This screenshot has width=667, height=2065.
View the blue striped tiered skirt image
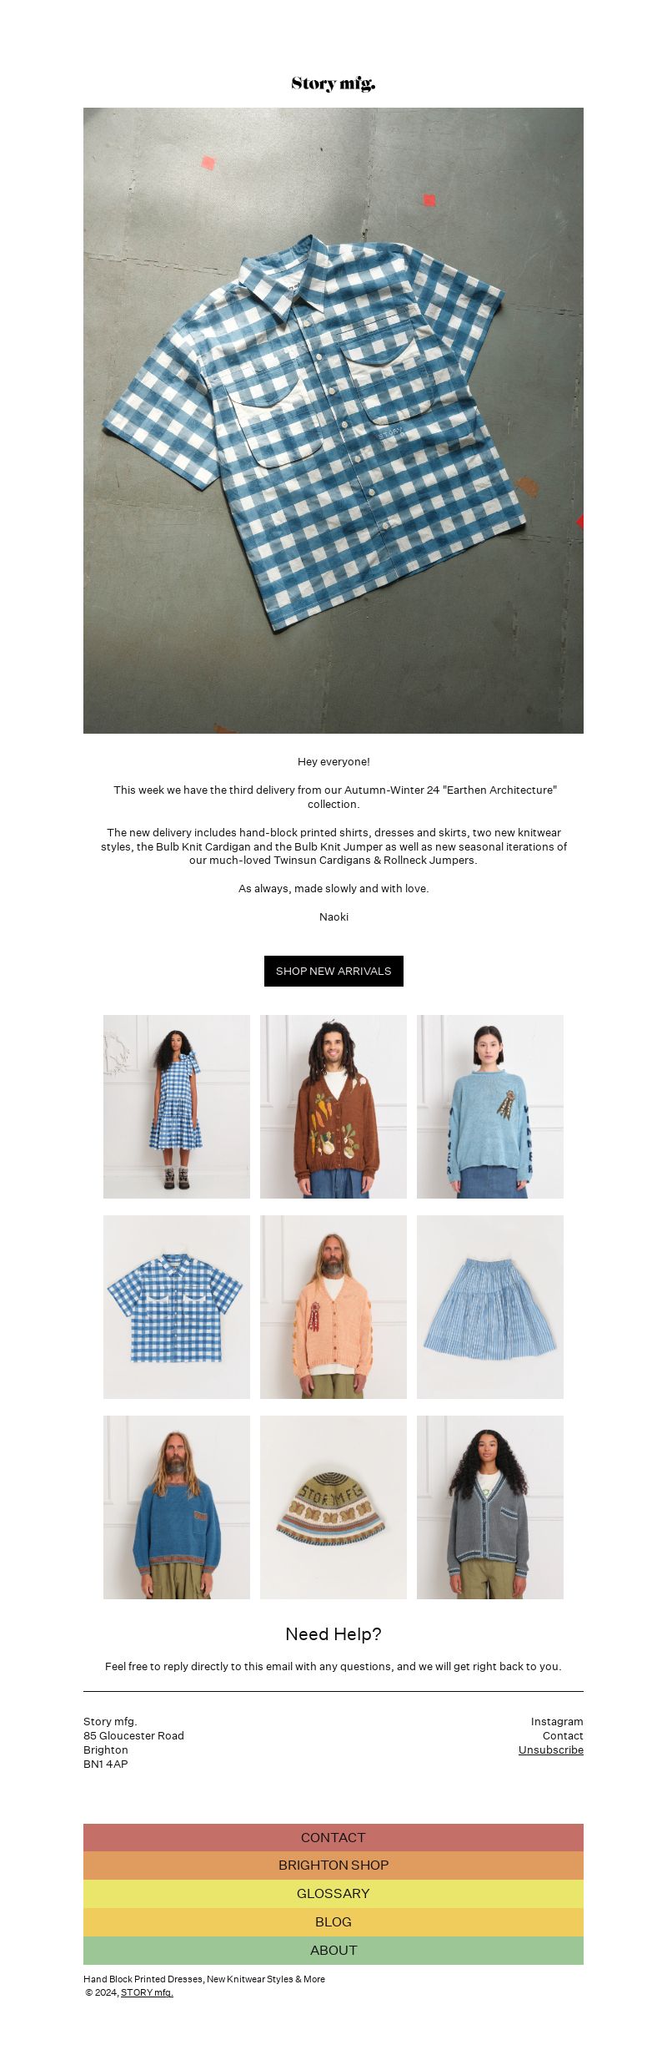[490, 1307]
